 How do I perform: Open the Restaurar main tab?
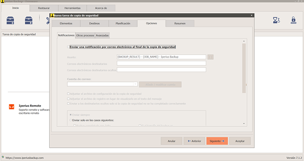[44, 8]
